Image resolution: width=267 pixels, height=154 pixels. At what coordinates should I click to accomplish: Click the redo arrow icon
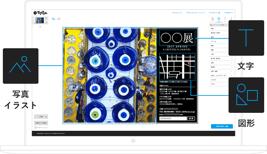59,18
